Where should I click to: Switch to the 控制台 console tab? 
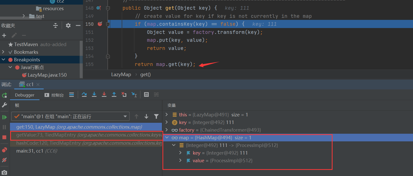(x=54, y=95)
